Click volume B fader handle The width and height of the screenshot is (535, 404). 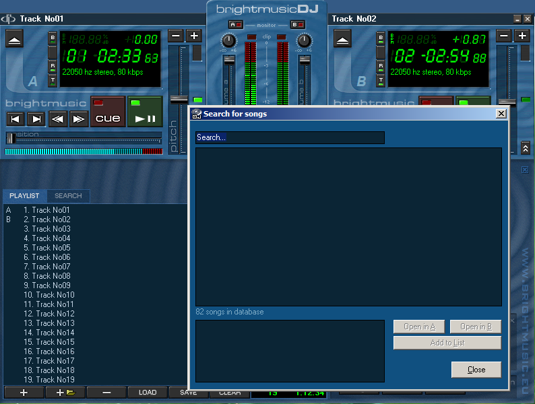[305, 61]
